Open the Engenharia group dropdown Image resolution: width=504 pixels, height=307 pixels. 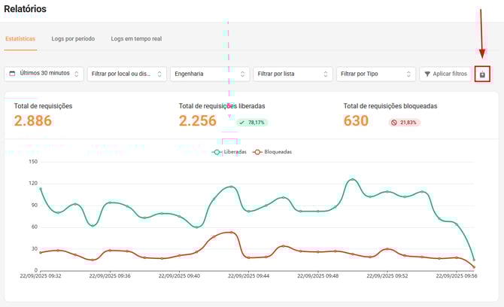click(209, 74)
